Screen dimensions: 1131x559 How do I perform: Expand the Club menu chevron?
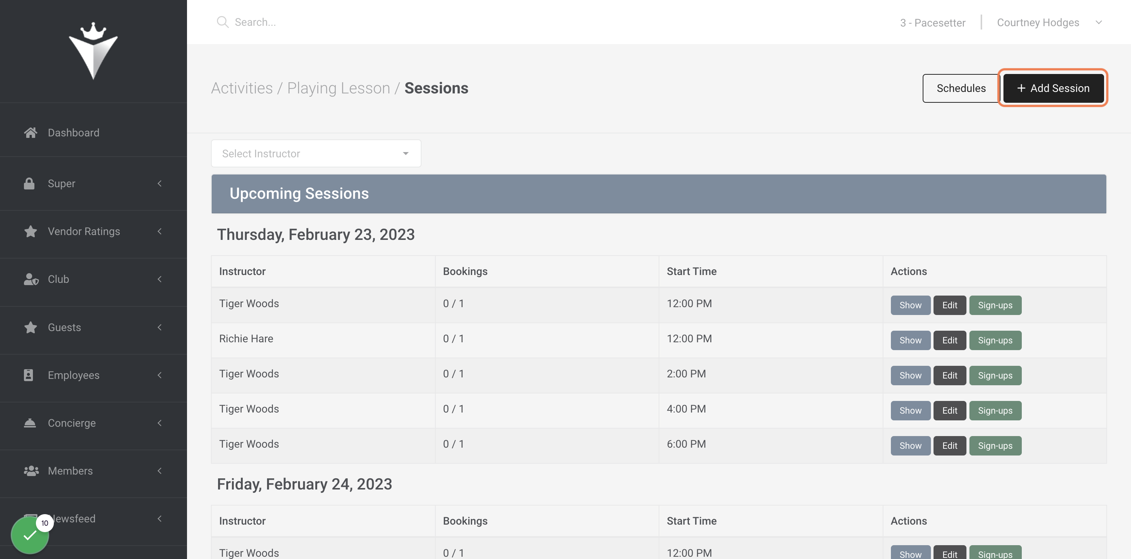click(159, 279)
